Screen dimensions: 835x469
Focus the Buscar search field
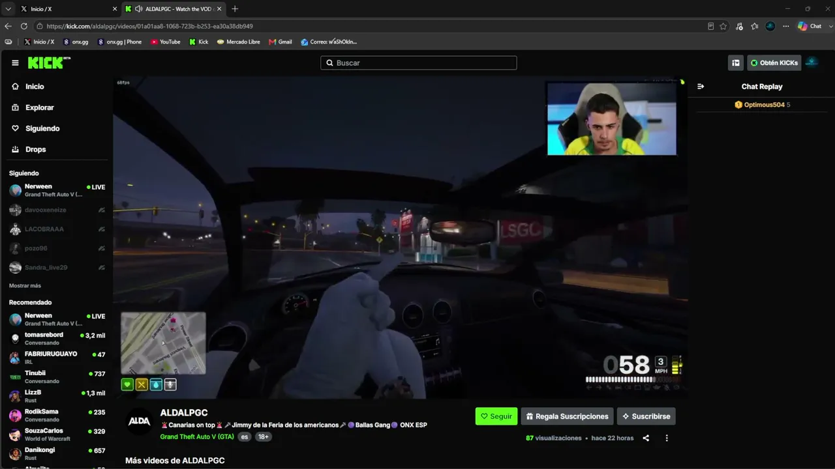coord(419,63)
